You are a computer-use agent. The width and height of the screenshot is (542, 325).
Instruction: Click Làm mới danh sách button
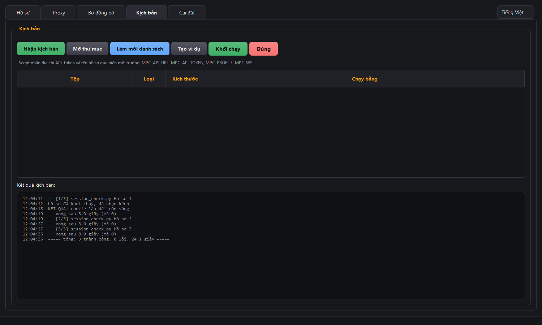[x=140, y=49]
